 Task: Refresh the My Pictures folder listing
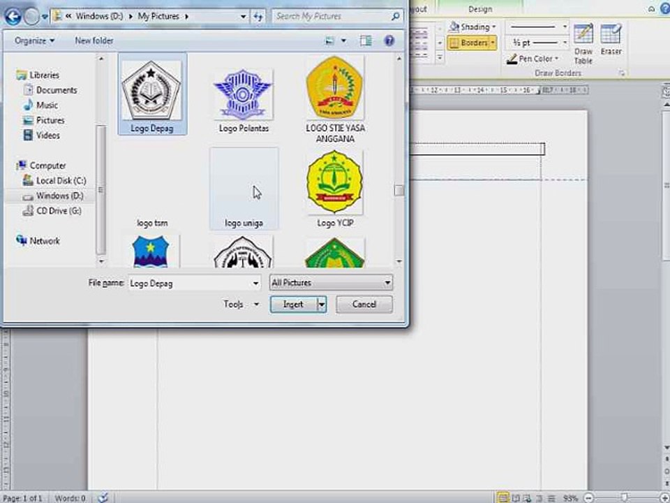coord(258,17)
